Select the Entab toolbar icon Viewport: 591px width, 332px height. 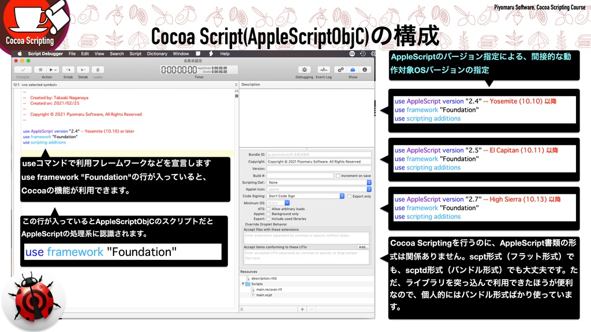coord(68,70)
